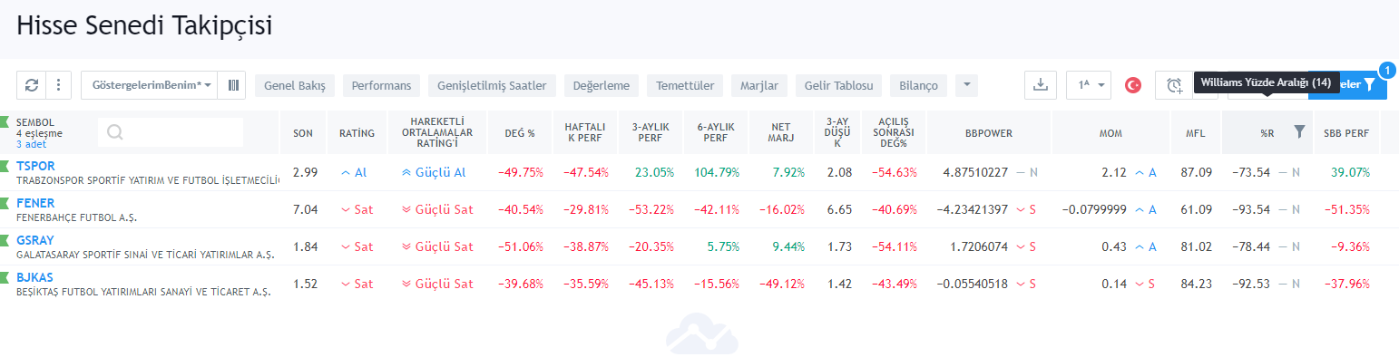Expand more column sets arrow after Bilanço
This screenshot has height=357, width=1399.
(966, 85)
